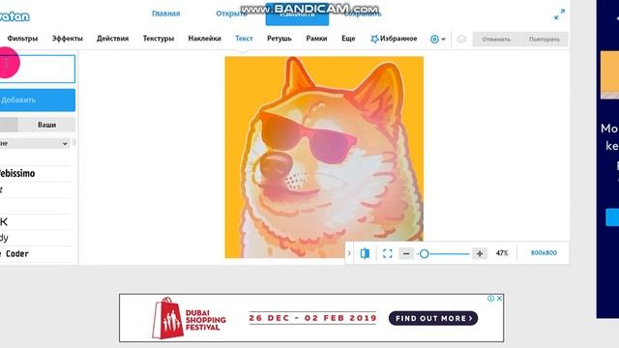Click the Отменить undo button
619x348 pixels.
pos(496,39)
